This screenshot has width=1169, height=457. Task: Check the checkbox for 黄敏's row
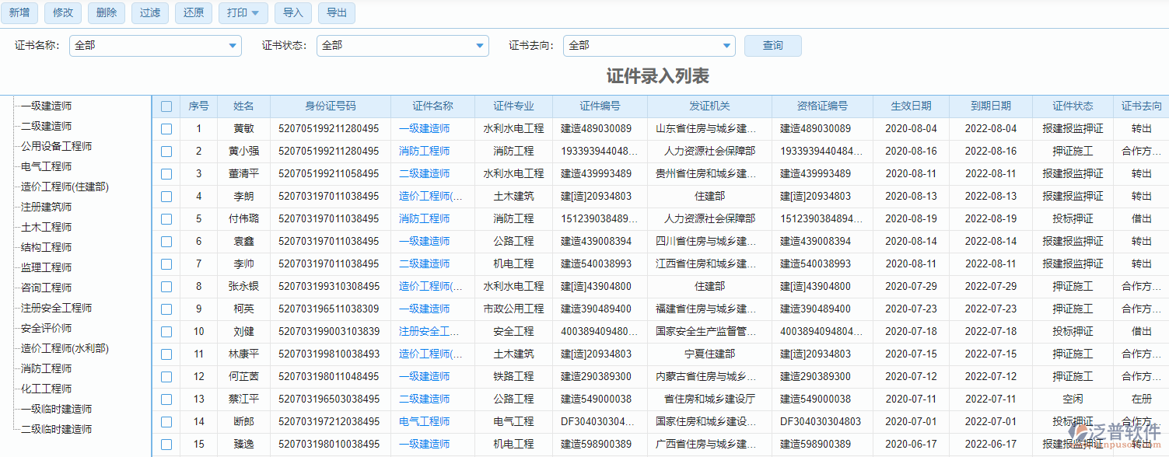tap(166, 128)
